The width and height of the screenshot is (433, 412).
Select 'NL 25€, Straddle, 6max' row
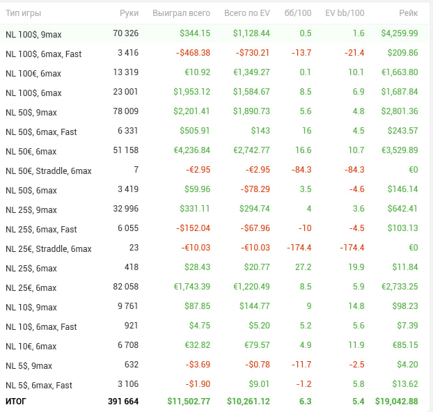point(214,248)
